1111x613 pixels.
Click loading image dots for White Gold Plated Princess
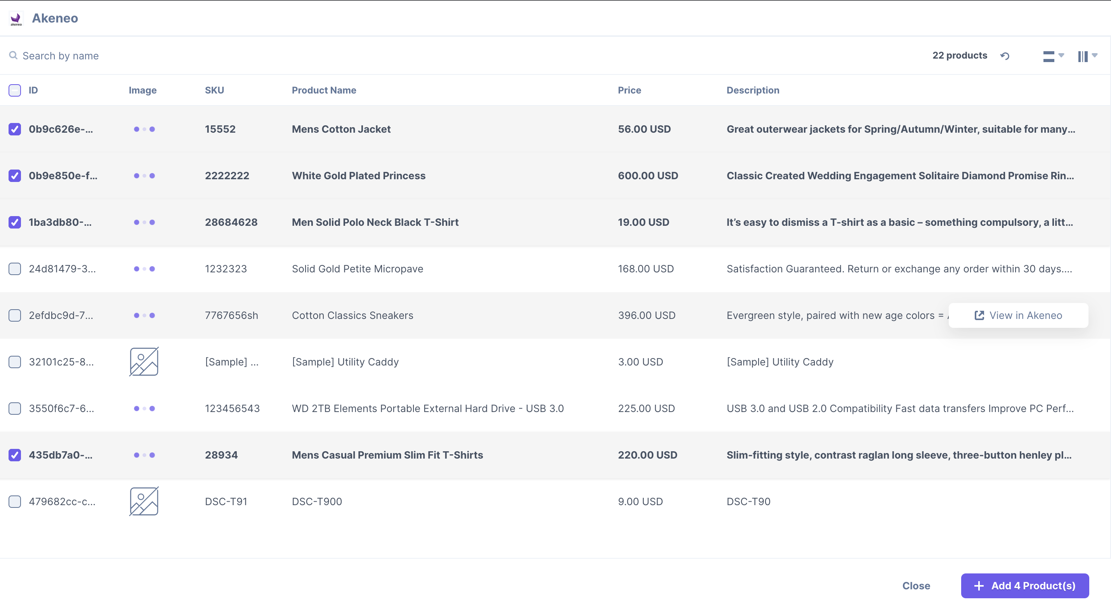[144, 175]
